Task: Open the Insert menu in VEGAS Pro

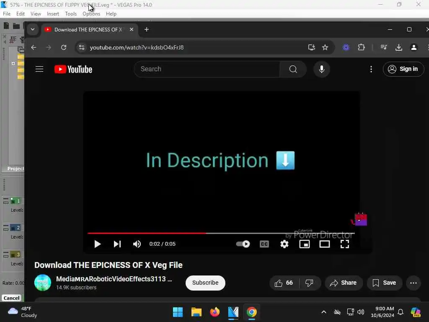Action: 53,14
